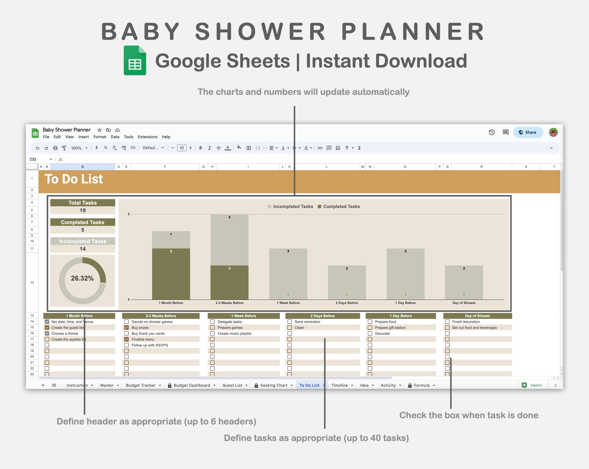589x469 pixels.
Task: Uncheck the 'Buy prizes' checkbox
Action: 127,327
